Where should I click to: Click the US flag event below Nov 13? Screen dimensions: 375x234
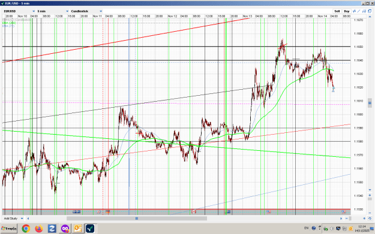[269, 212]
